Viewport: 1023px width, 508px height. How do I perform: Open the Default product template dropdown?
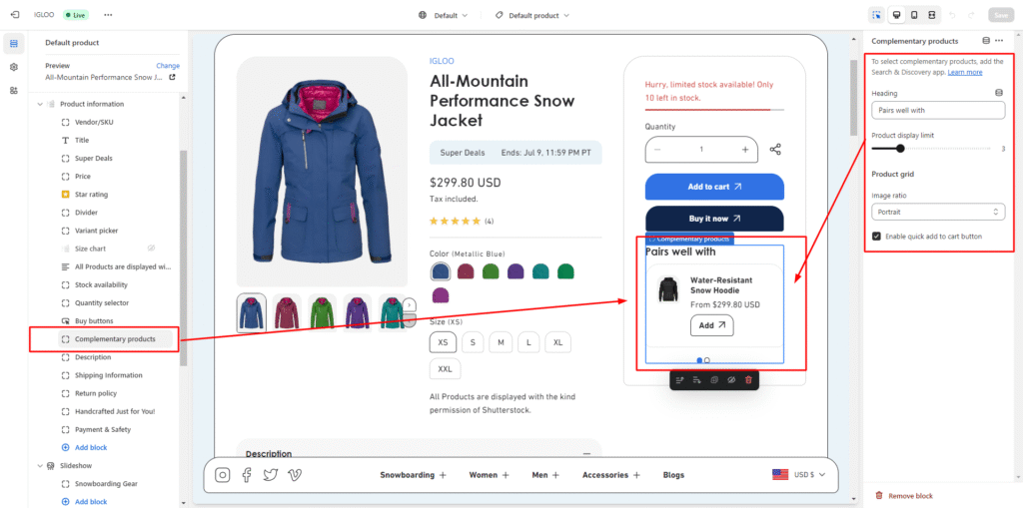(532, 15)
